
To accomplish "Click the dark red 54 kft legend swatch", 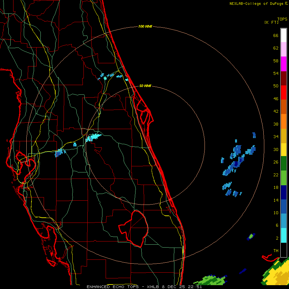I will pyautogui.click(x=284, y=78).
